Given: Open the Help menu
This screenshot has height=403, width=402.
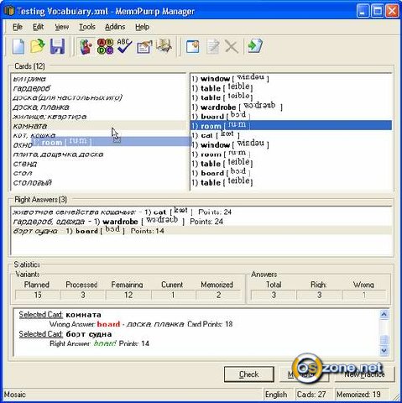Looking at the screenshot, I should (x=142, y=27).
